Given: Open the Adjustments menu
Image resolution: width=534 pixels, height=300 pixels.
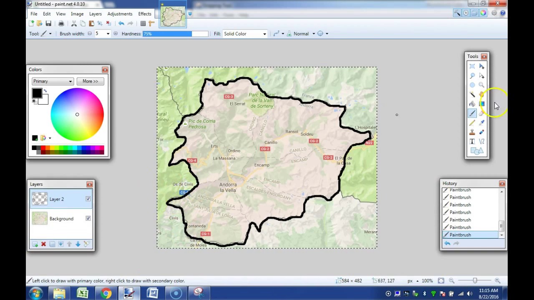Looking at the screenshot, I should 120,14.
